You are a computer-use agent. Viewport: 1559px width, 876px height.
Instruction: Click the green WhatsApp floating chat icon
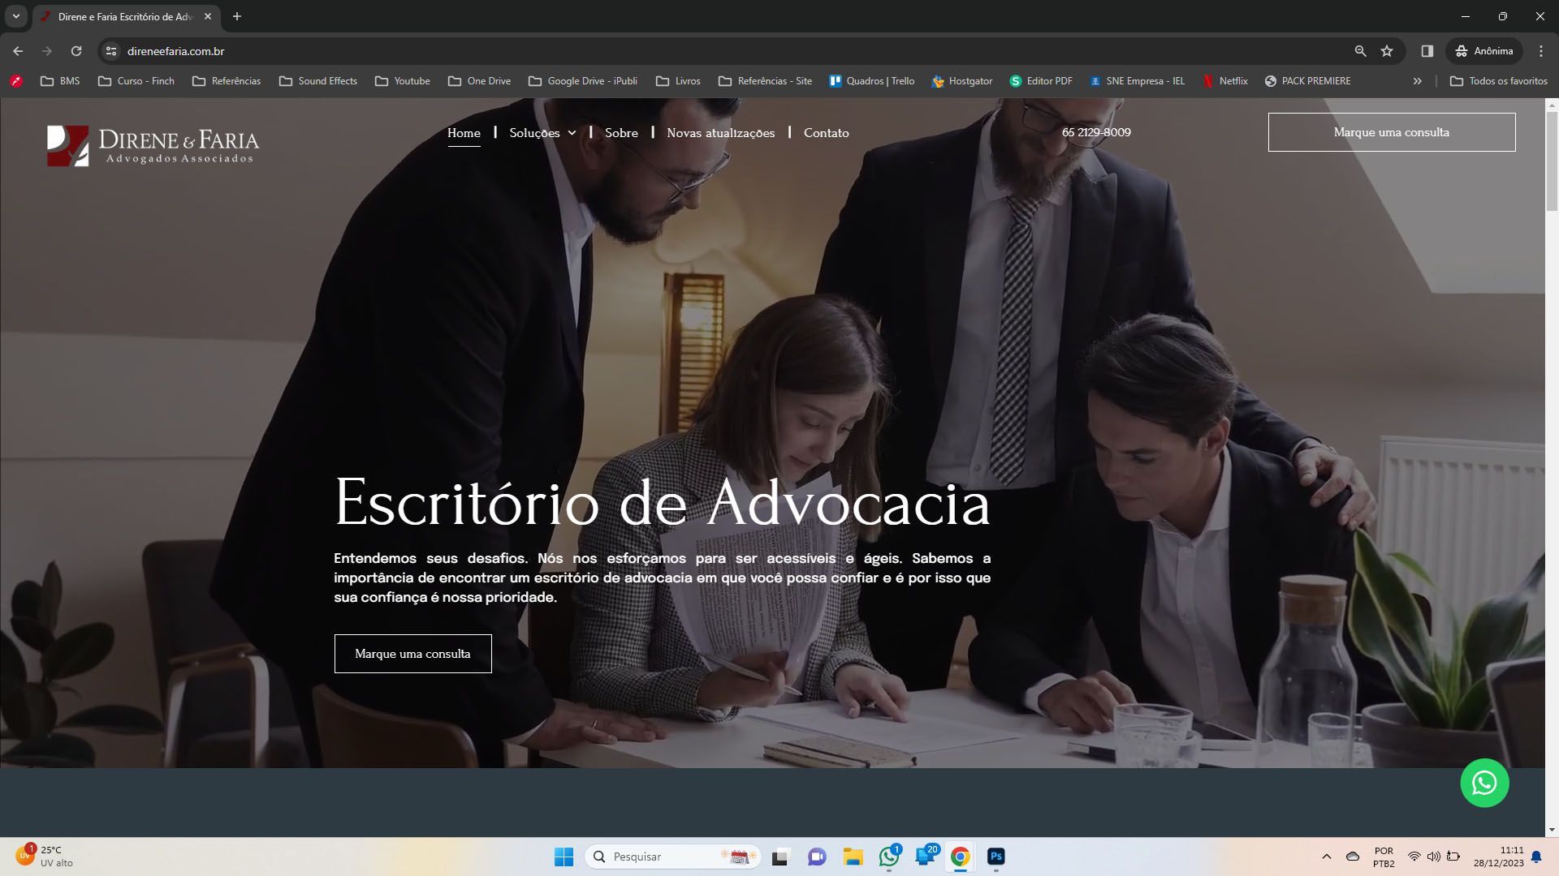[1484, 783]
